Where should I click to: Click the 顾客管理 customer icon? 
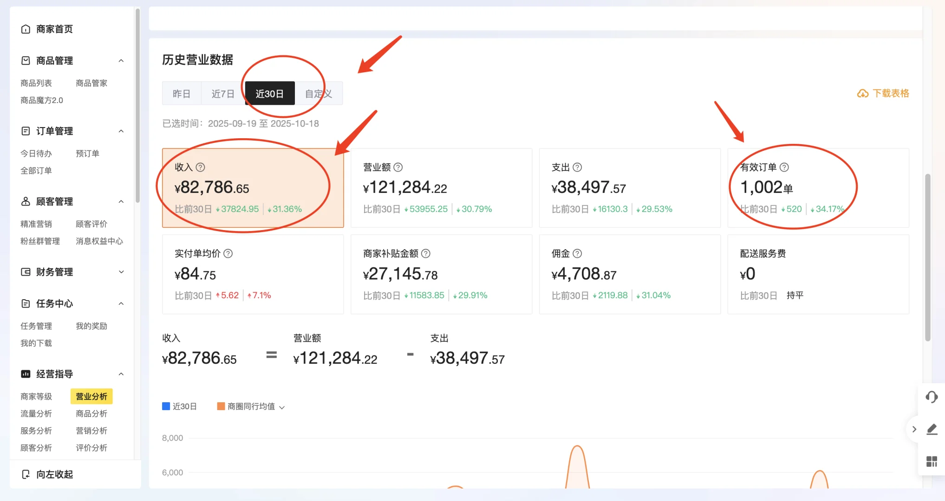pyautogui.click(x=26, y=201)
